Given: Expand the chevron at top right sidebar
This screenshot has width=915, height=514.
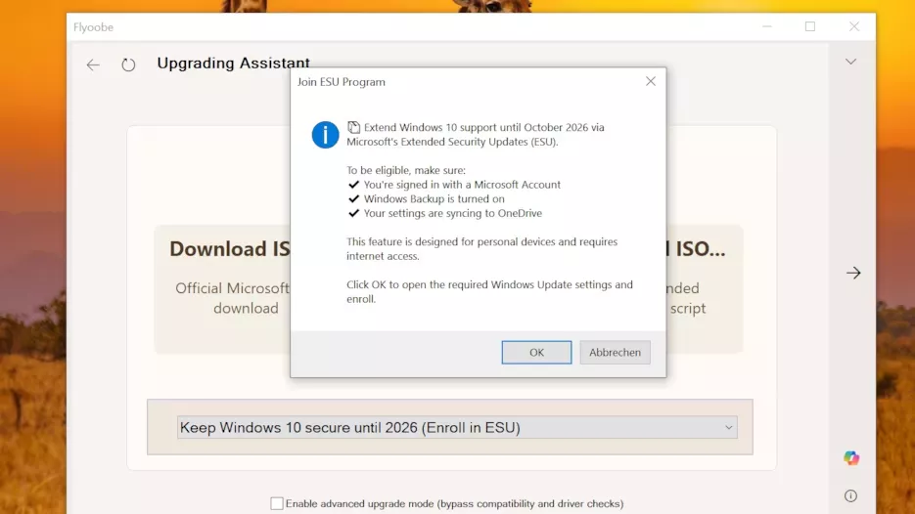Looking at the screenshot, I should 850,62.
